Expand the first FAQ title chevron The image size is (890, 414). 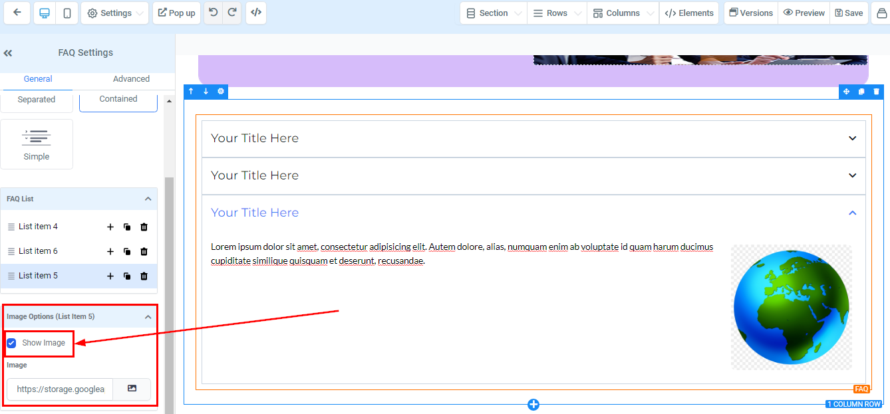(852, 138)
